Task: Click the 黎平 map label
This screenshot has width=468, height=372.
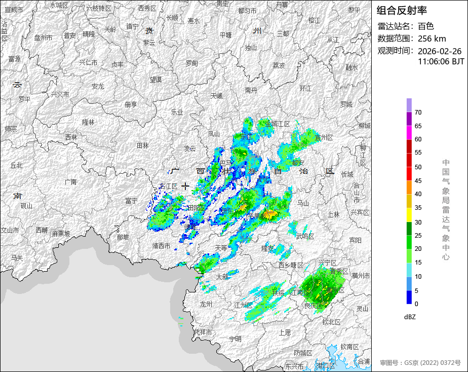Action: point(354,10)
